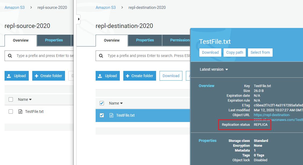Click Download button in destination bucket toolbar
Image resolution: width=303 pixels, height=165 pixels.
click(171, 76)
